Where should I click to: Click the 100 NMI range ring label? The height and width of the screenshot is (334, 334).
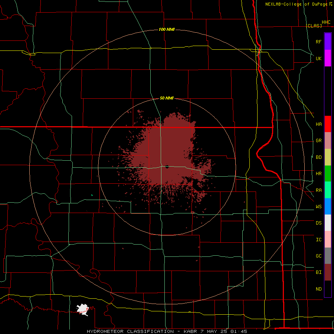(x=167, y=29)
